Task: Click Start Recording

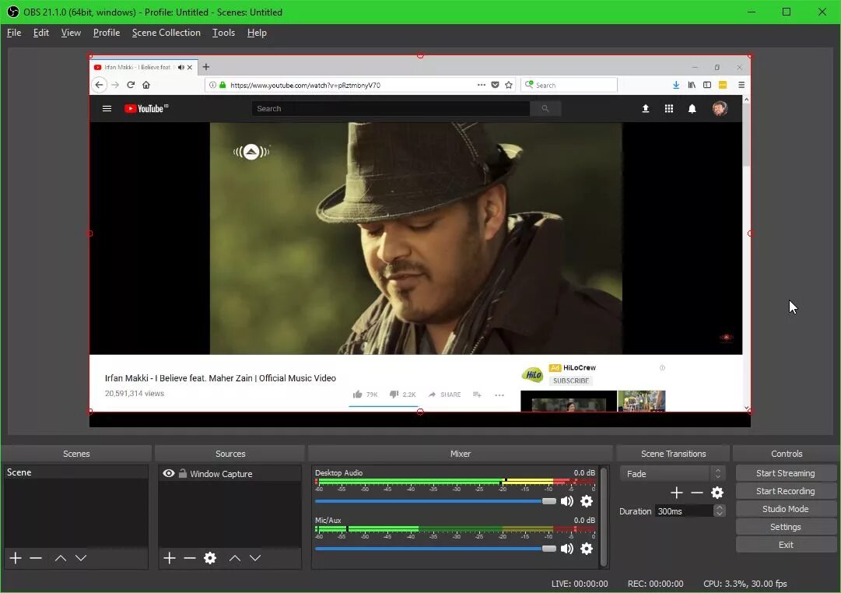Action: pyautogui.click(x=785, y=491)
